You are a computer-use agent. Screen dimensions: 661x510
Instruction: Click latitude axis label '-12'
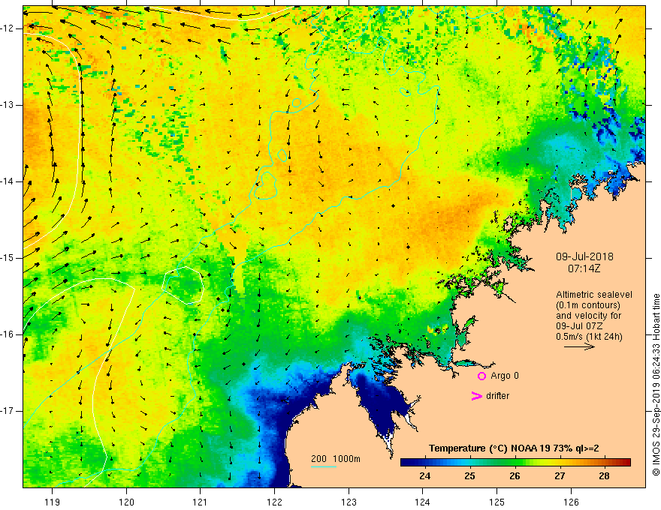click(x=8, y=28)
